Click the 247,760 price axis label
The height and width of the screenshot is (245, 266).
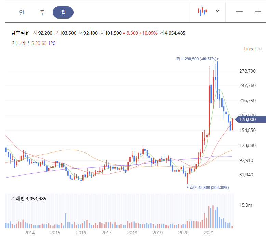coord(247,85)
